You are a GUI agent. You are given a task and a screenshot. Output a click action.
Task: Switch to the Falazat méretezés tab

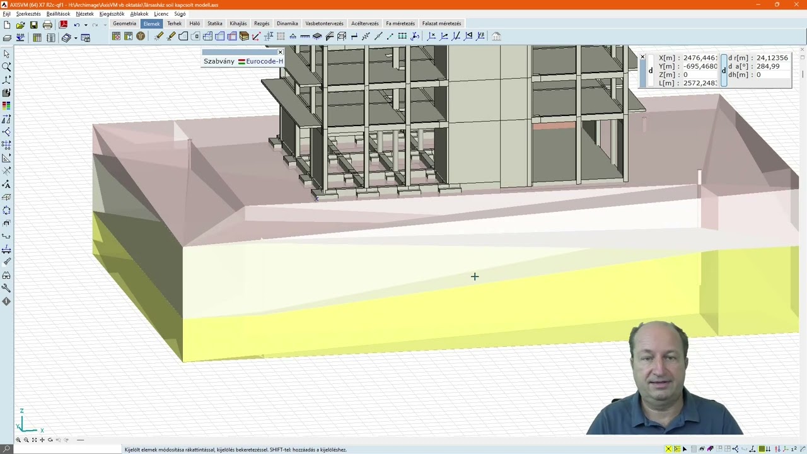click(x=441, y=23)
